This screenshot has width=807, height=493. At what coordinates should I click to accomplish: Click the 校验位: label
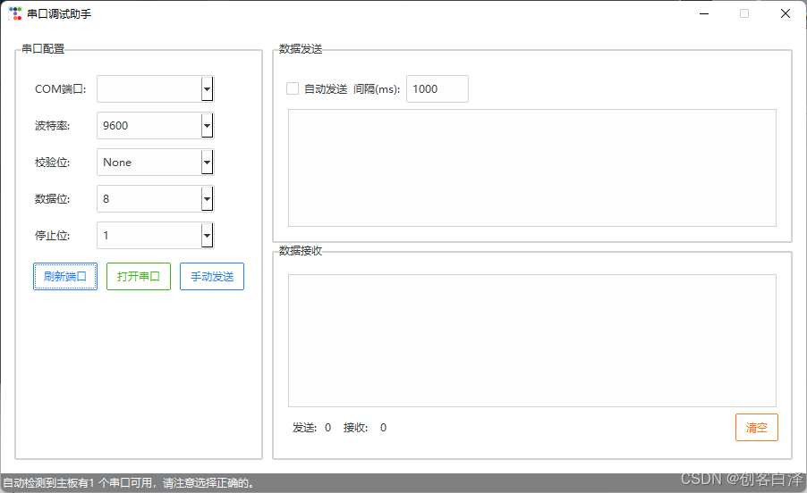tap(53, 163)
